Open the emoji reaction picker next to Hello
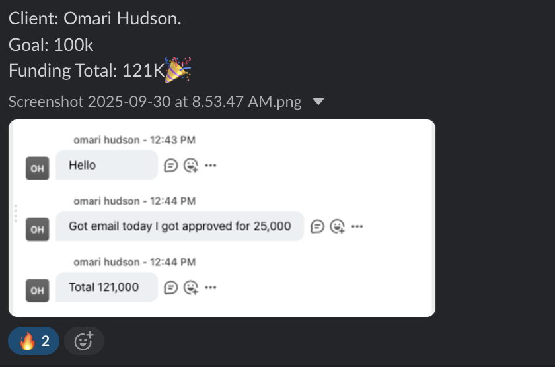This screenshot has height=367, width=555. pyautogui.click(x=191, y=166)
